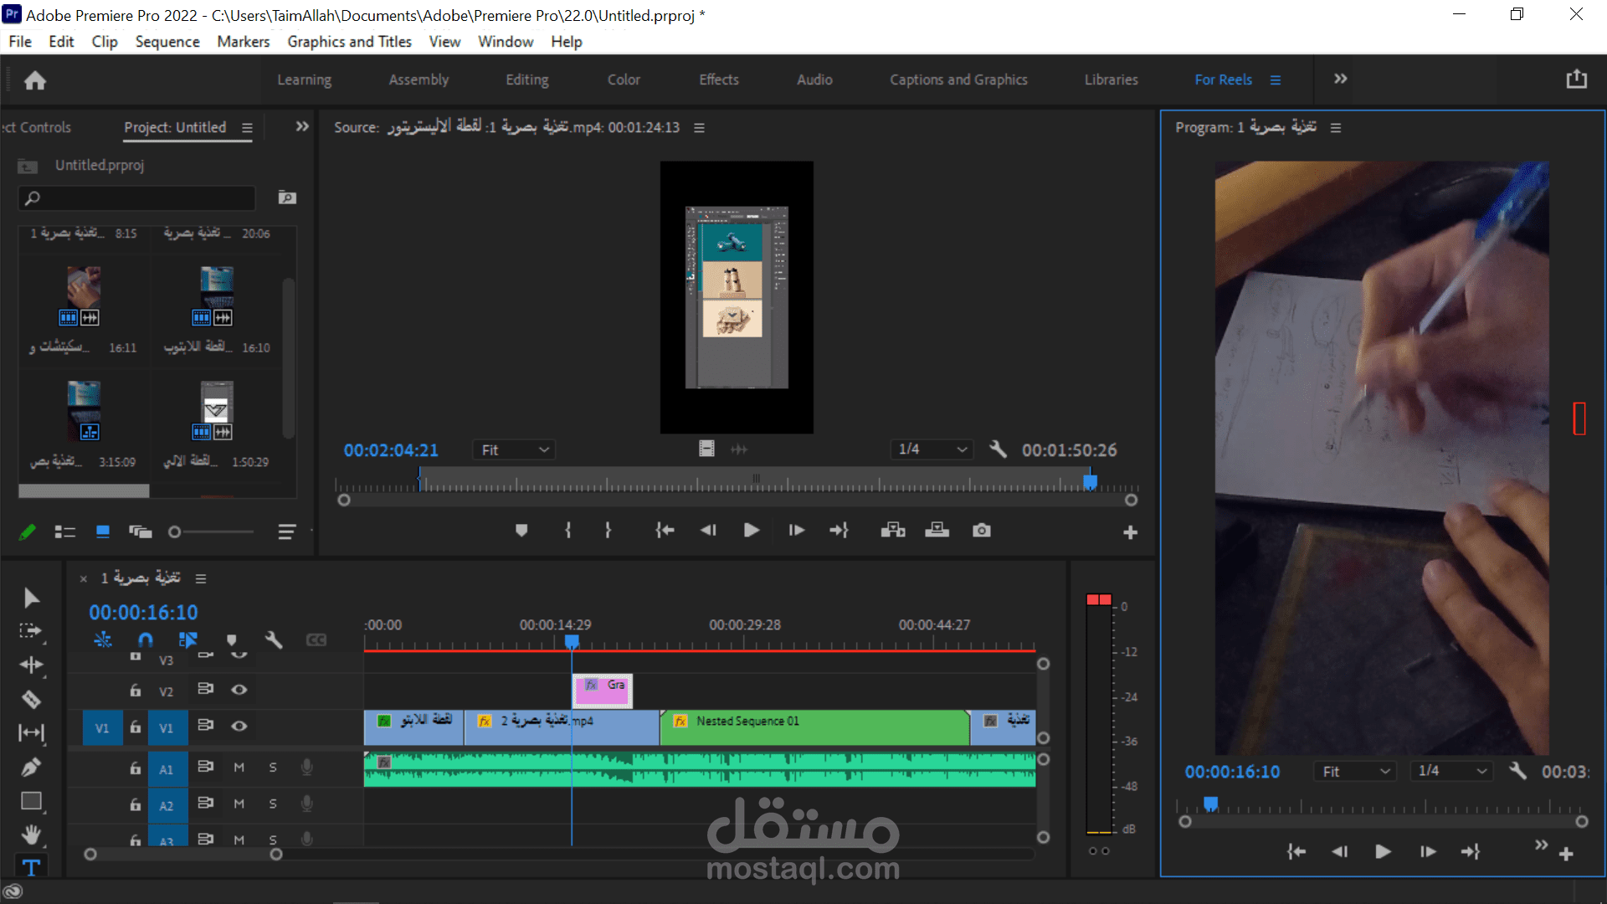Open the Source monitor Fit zoom dropdown

pyautogui.click(x=514, y=450)
